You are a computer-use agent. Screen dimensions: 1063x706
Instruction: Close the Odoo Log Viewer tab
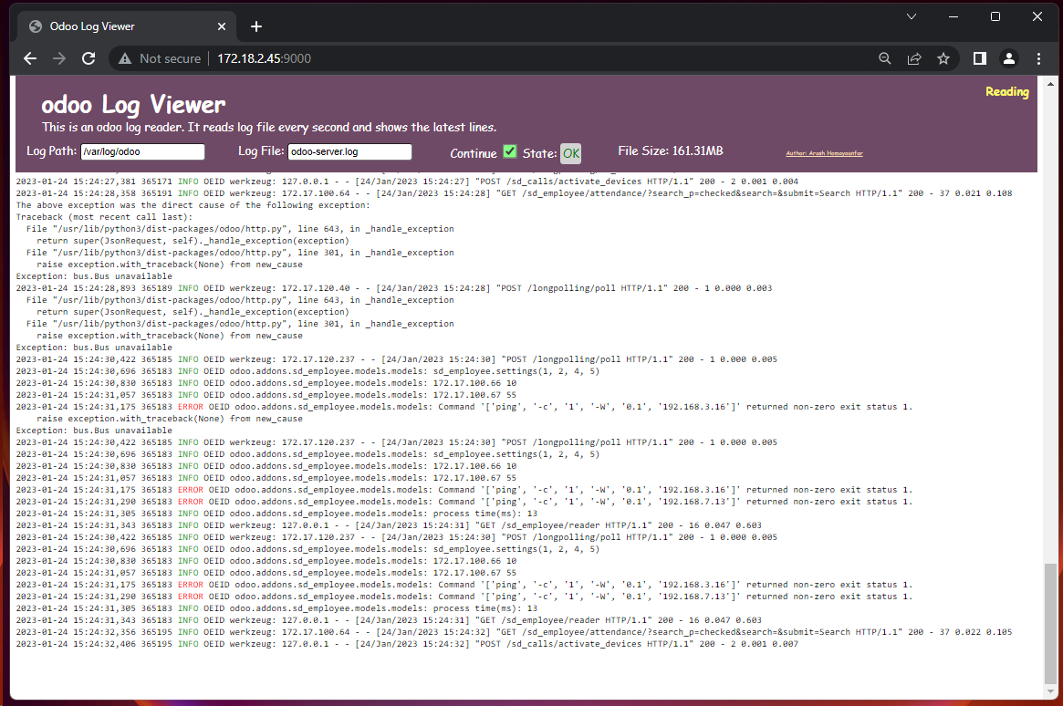coord(222,26)
